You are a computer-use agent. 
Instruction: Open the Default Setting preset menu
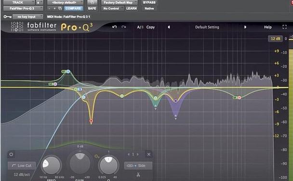[x=207, y=27]
